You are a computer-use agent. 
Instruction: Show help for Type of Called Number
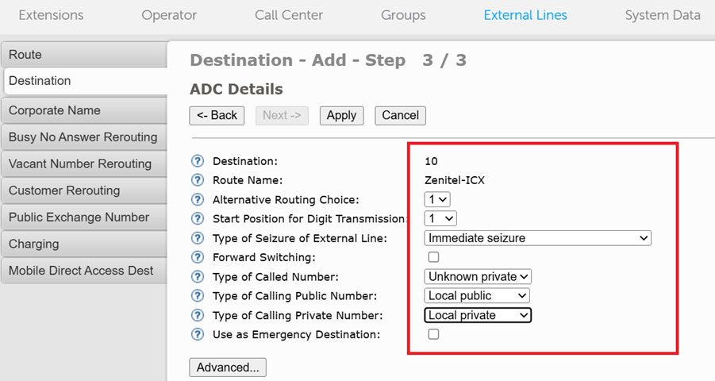(x=198, y=277)
